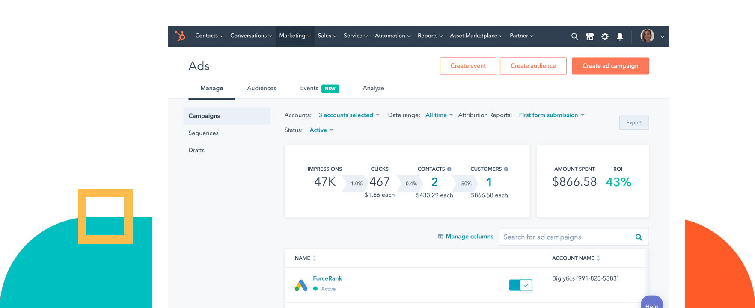The height and width of the screenshot is (308, 755).
Task: Open the ForceRank campaign link
Action: click(327, 278)
